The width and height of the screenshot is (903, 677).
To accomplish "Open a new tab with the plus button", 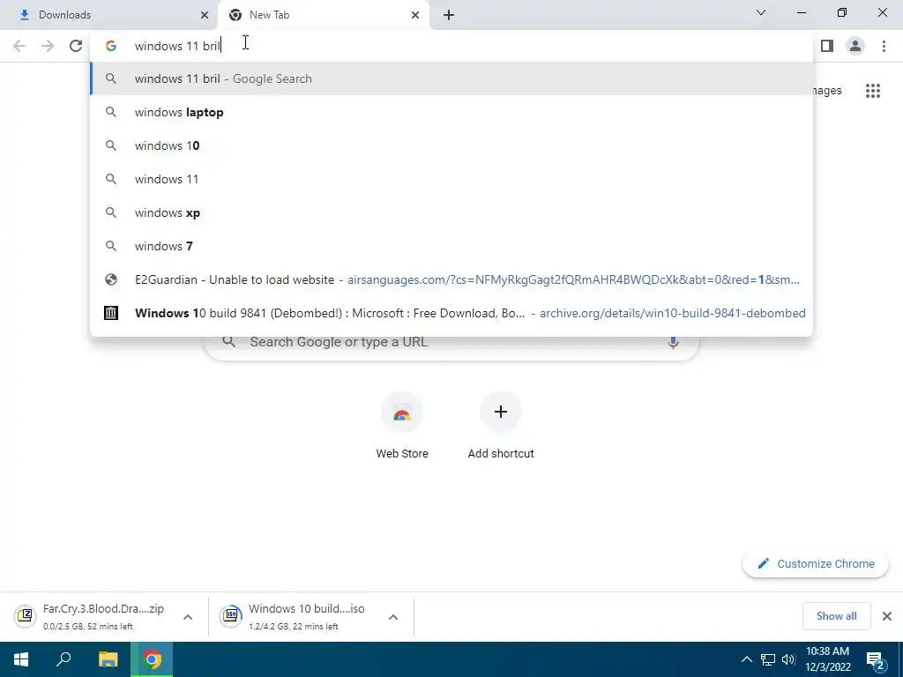I will (449, 15).
